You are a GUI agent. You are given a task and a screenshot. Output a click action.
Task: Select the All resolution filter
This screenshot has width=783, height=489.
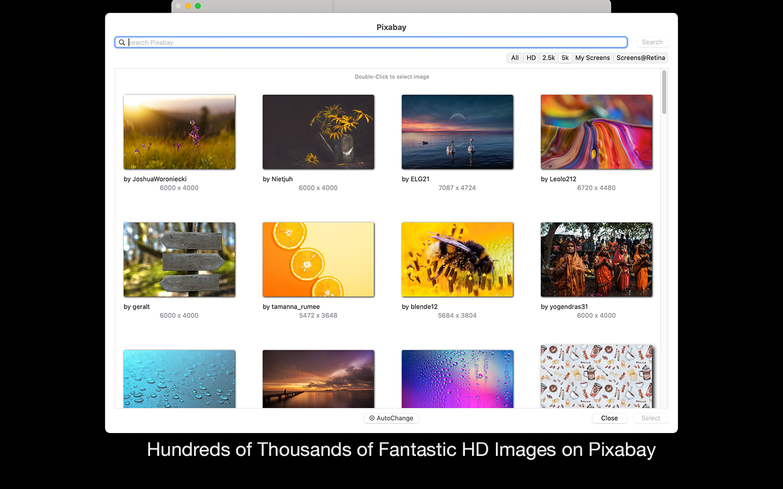[x=515, y=58]
